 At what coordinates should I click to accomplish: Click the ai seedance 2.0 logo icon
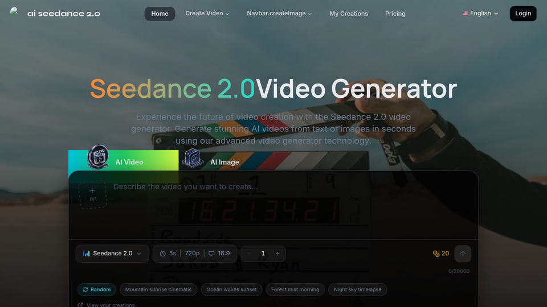14,11
